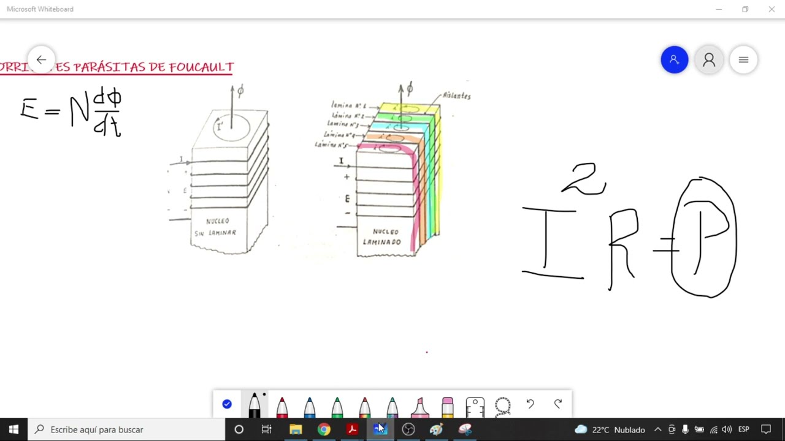The height and width of the screenshot is (441, 785).
Task: Switch the ESP input language
Action: (744, 429)
